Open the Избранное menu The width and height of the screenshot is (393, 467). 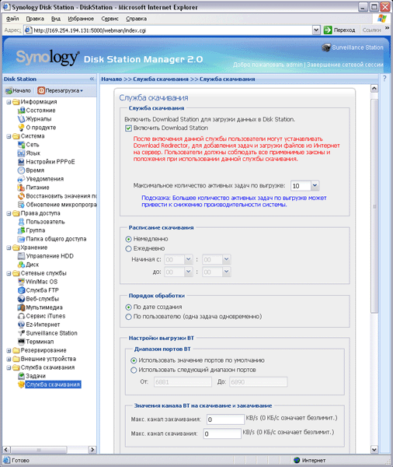81,19
